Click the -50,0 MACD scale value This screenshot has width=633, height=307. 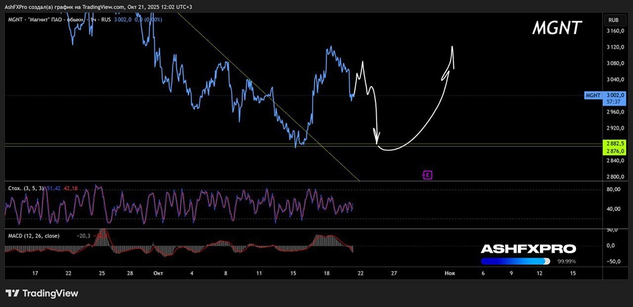[x=612, y=262]
